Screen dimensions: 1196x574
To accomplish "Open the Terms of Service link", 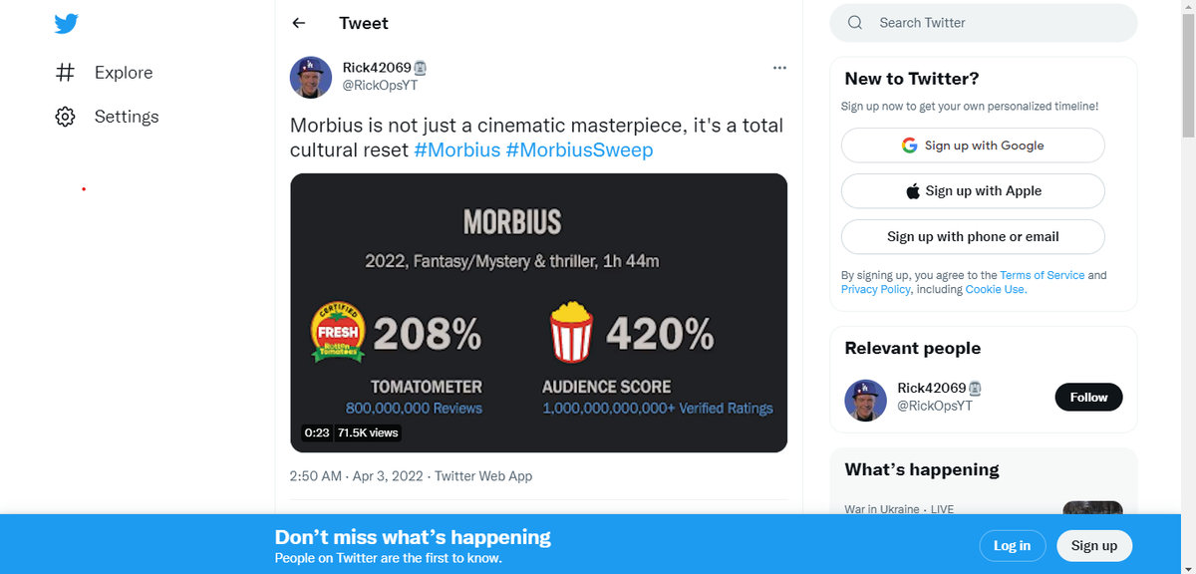I will coord(1042,275).
